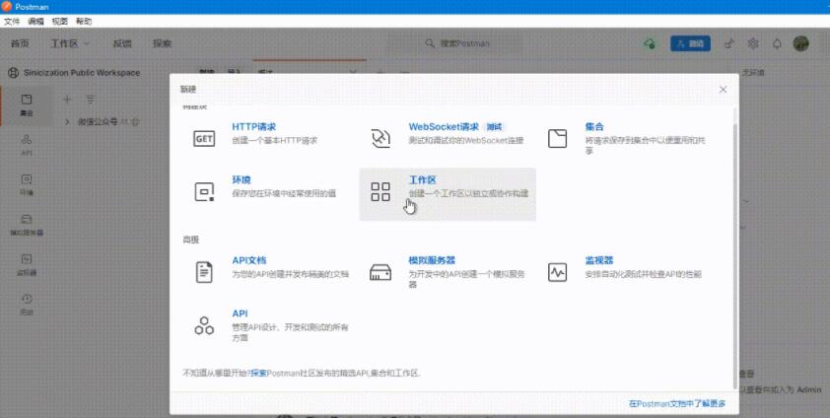Screen dimensions: 830x418
Task: Click the magnifier icon in search bar
Action: (x=430, y=43)
